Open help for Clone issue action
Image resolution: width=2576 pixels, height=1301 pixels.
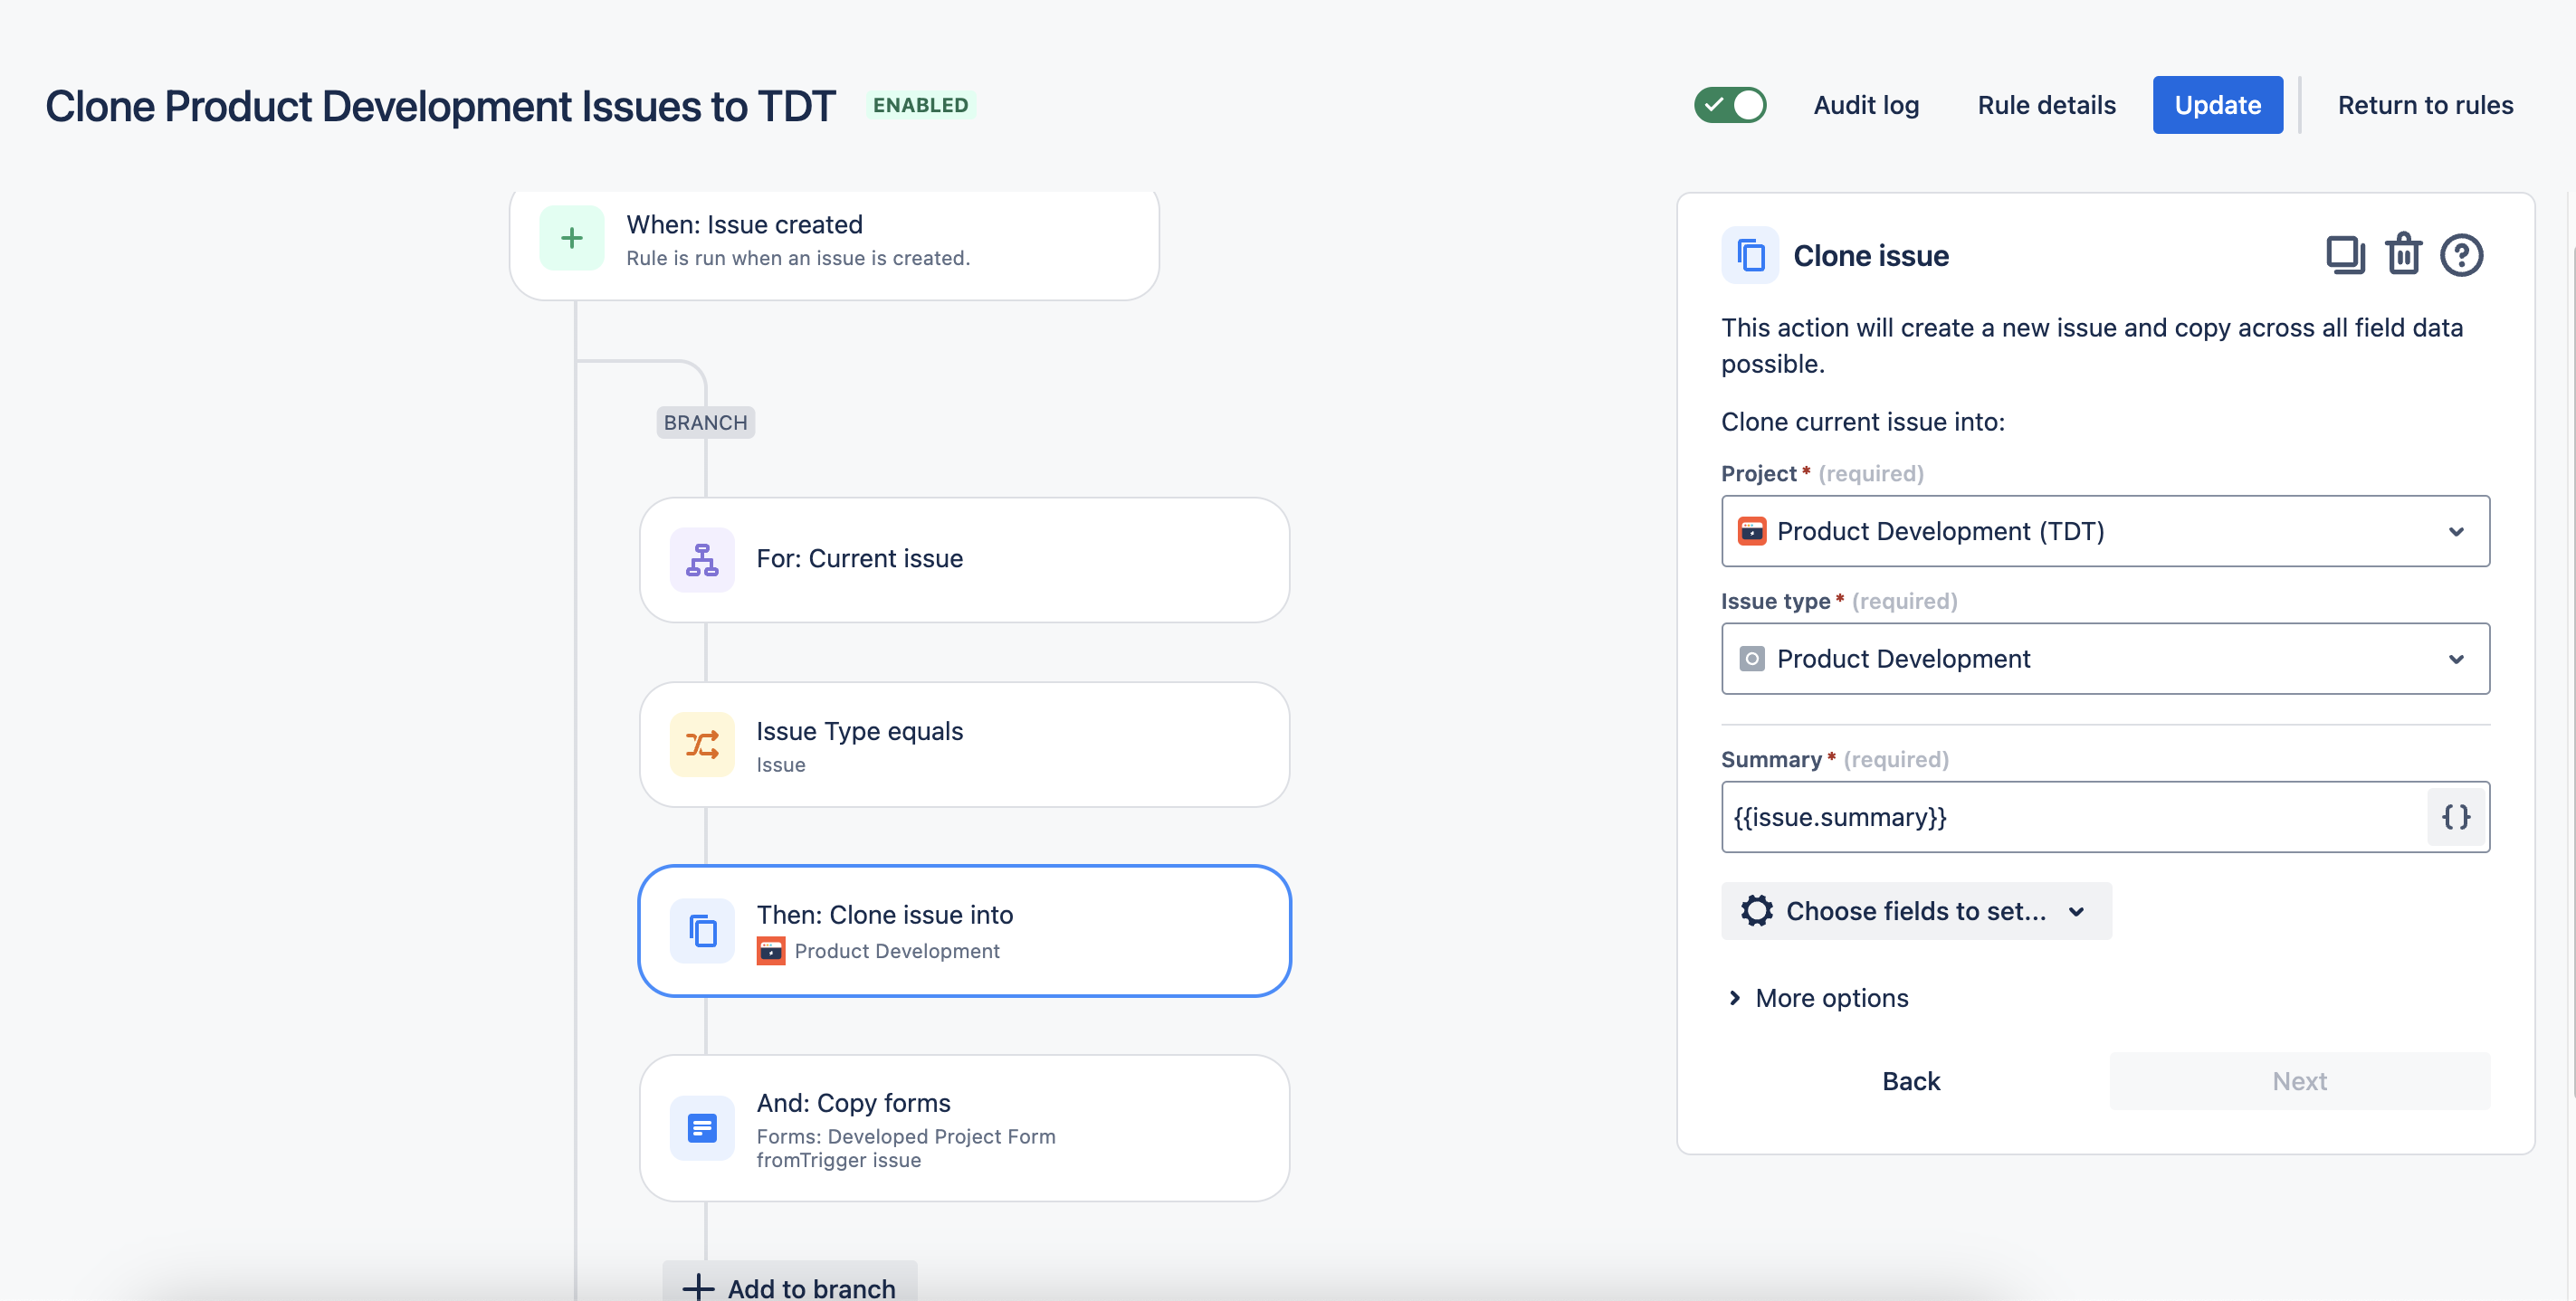(x=2461, y=255)
